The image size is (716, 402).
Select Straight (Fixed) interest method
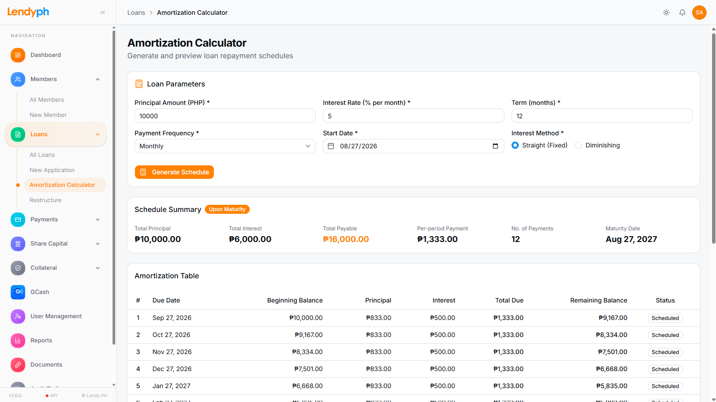click(x=515, y=145)
